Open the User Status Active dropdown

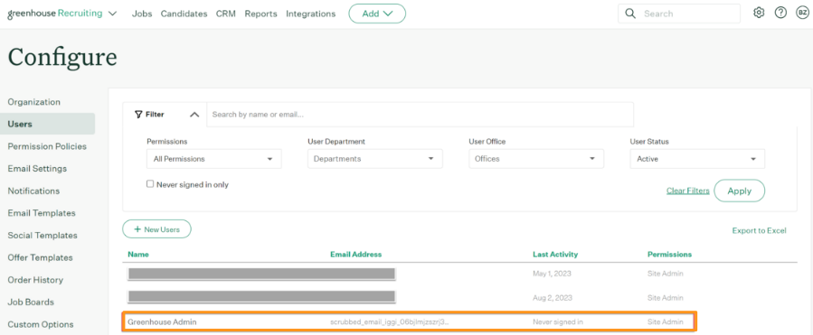point(697,159)
